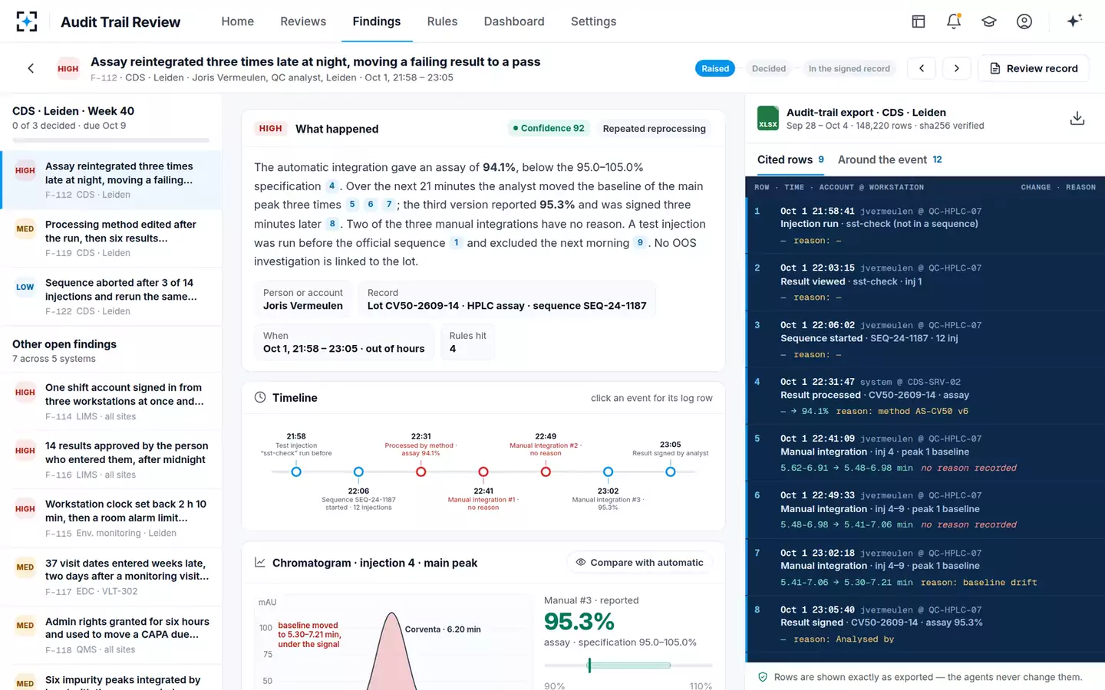Open log row reference 9 in description
1105x690 pixels.
640,242
